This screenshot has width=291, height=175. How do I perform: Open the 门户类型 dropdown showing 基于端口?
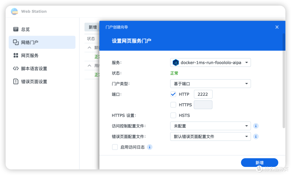[x=210, y=84]
